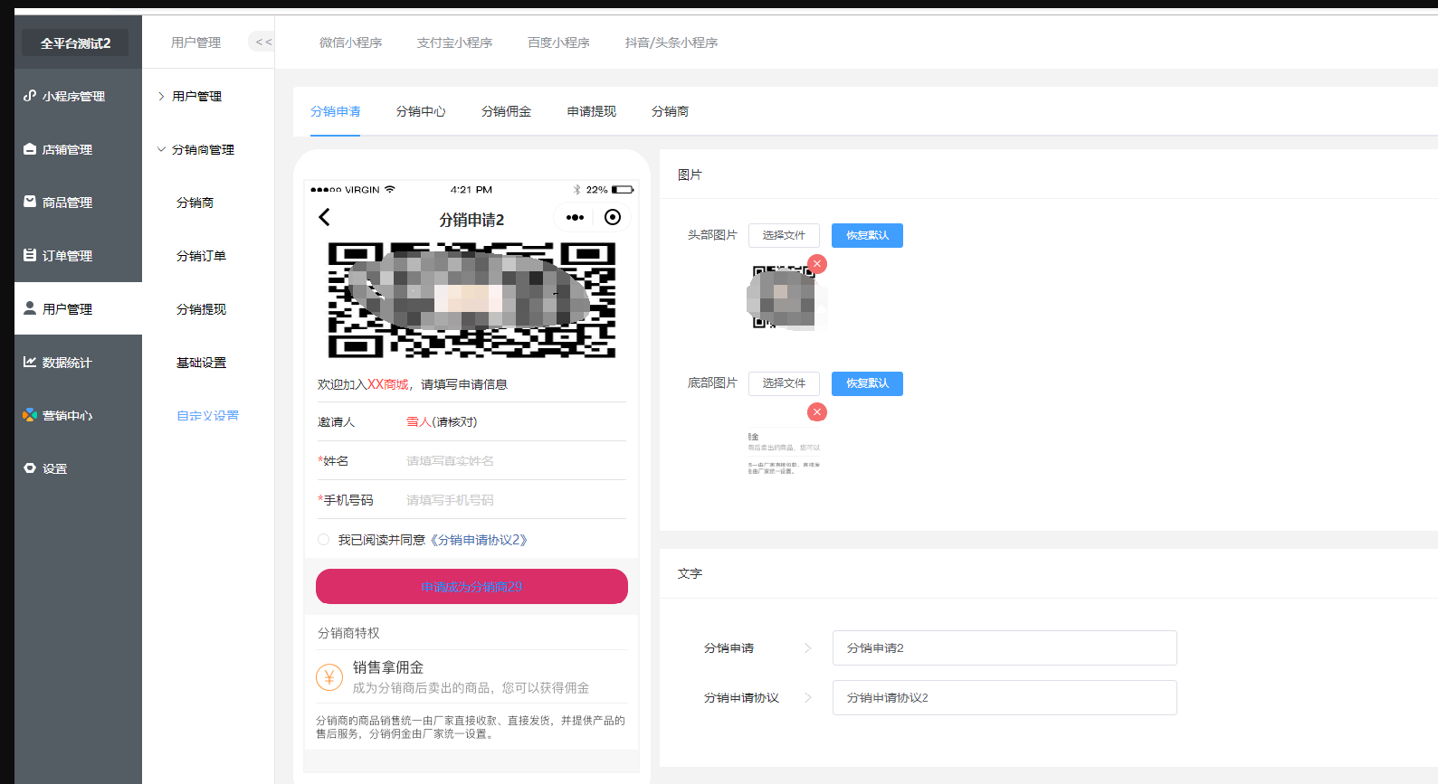Collapse submenu with the << button
Screen dimensions: 1438x784
coord(263,42)
